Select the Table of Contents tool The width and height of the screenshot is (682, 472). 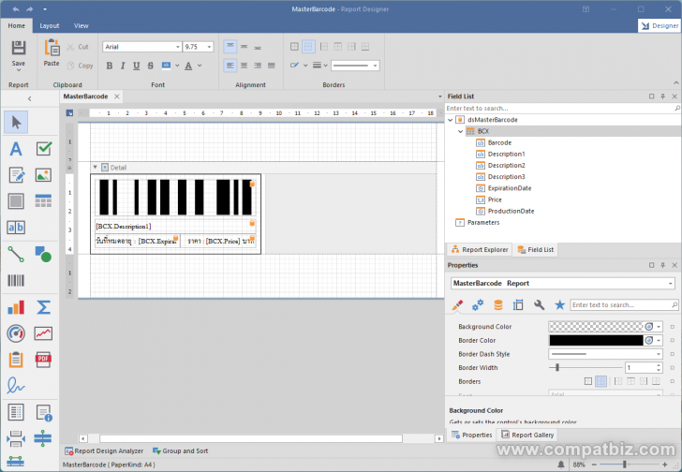pyautogui.click(x=16, y=412)
